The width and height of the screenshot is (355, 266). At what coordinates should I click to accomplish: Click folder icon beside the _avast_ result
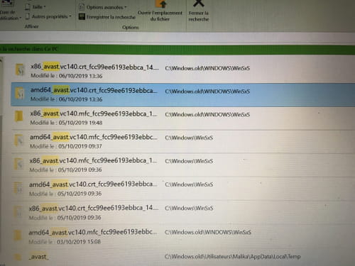point(17,257)
